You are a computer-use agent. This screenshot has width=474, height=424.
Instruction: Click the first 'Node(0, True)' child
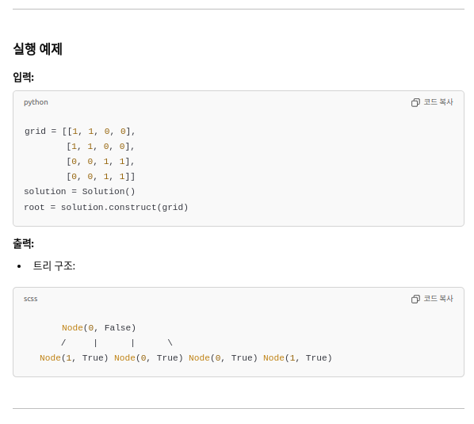coord(148,358)
